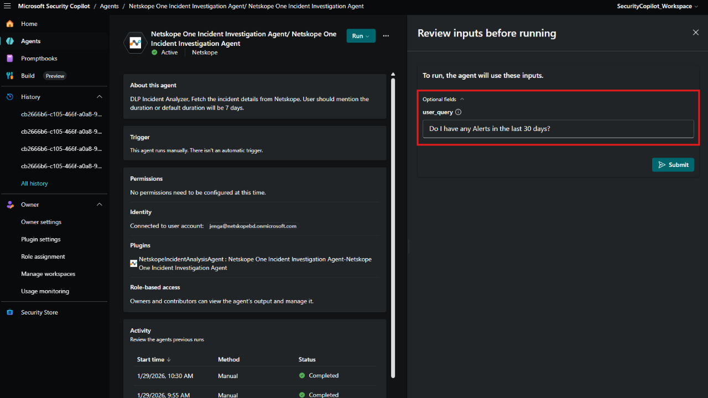Click the Preview badge next to Build

55,76
